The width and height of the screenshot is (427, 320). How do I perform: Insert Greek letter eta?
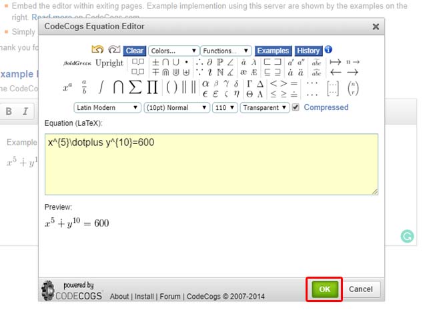236,94
